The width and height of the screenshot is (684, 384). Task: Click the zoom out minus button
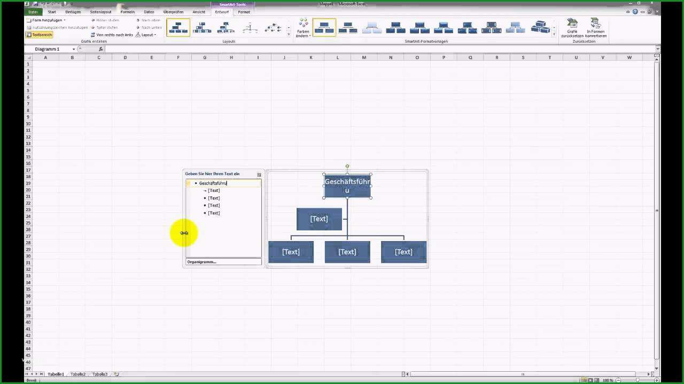617,380
